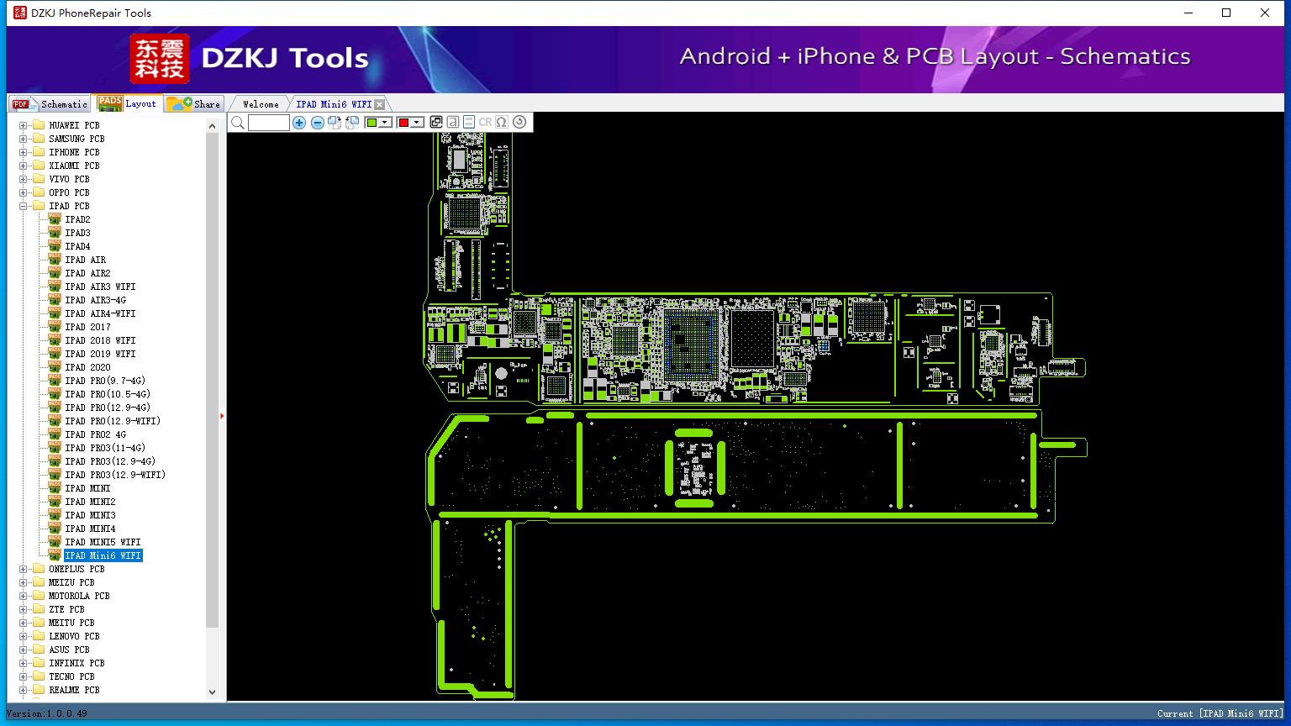Expand the VIVO PCB folder

[x=24, y=179]
